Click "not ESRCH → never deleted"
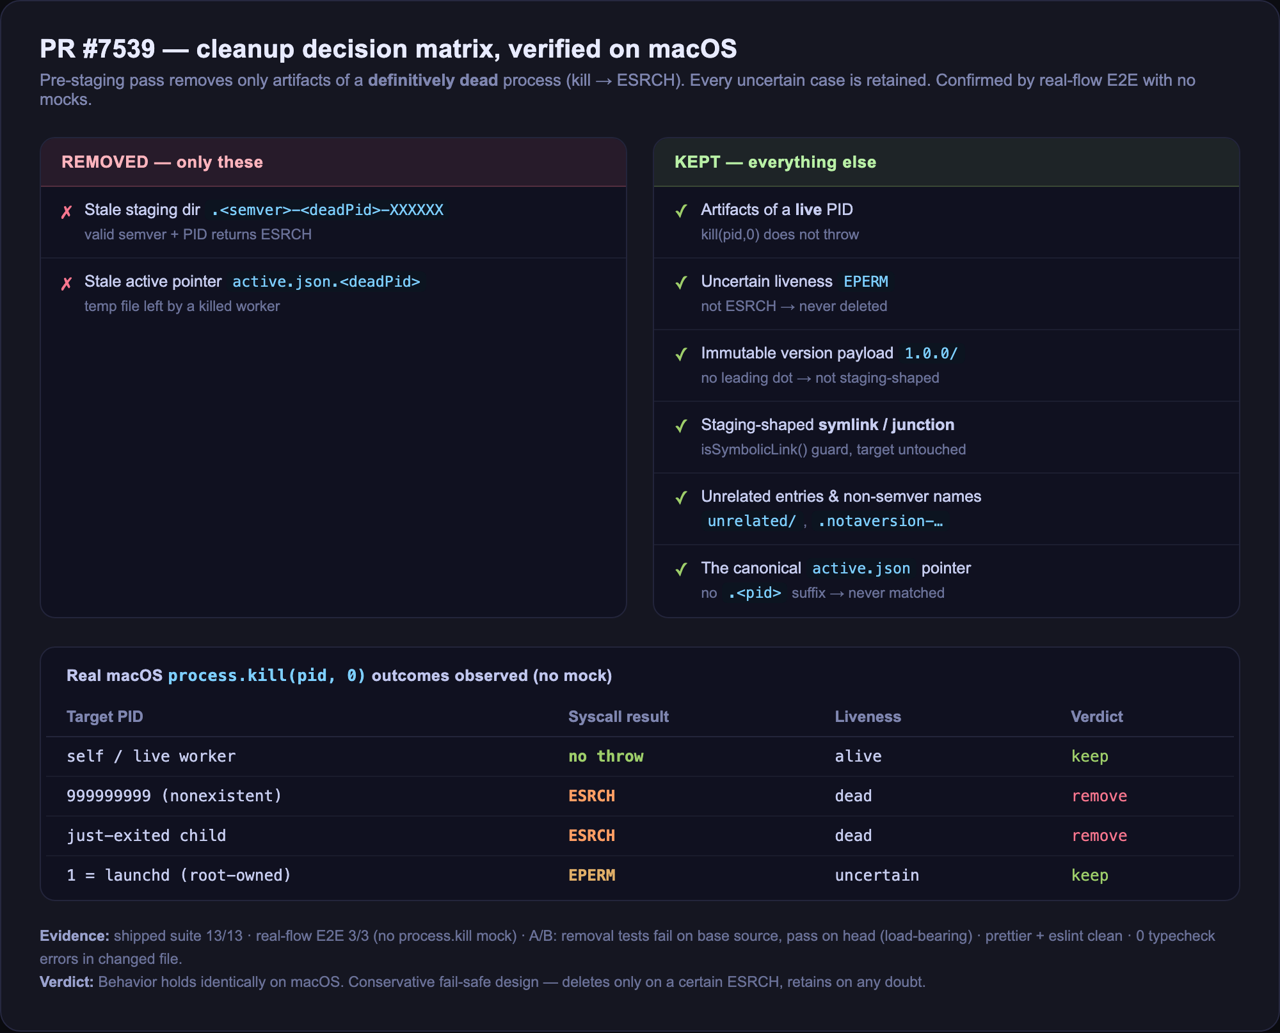This screenshot has width=1280, height=1033. pyautogui.click(x=794, y=306)
